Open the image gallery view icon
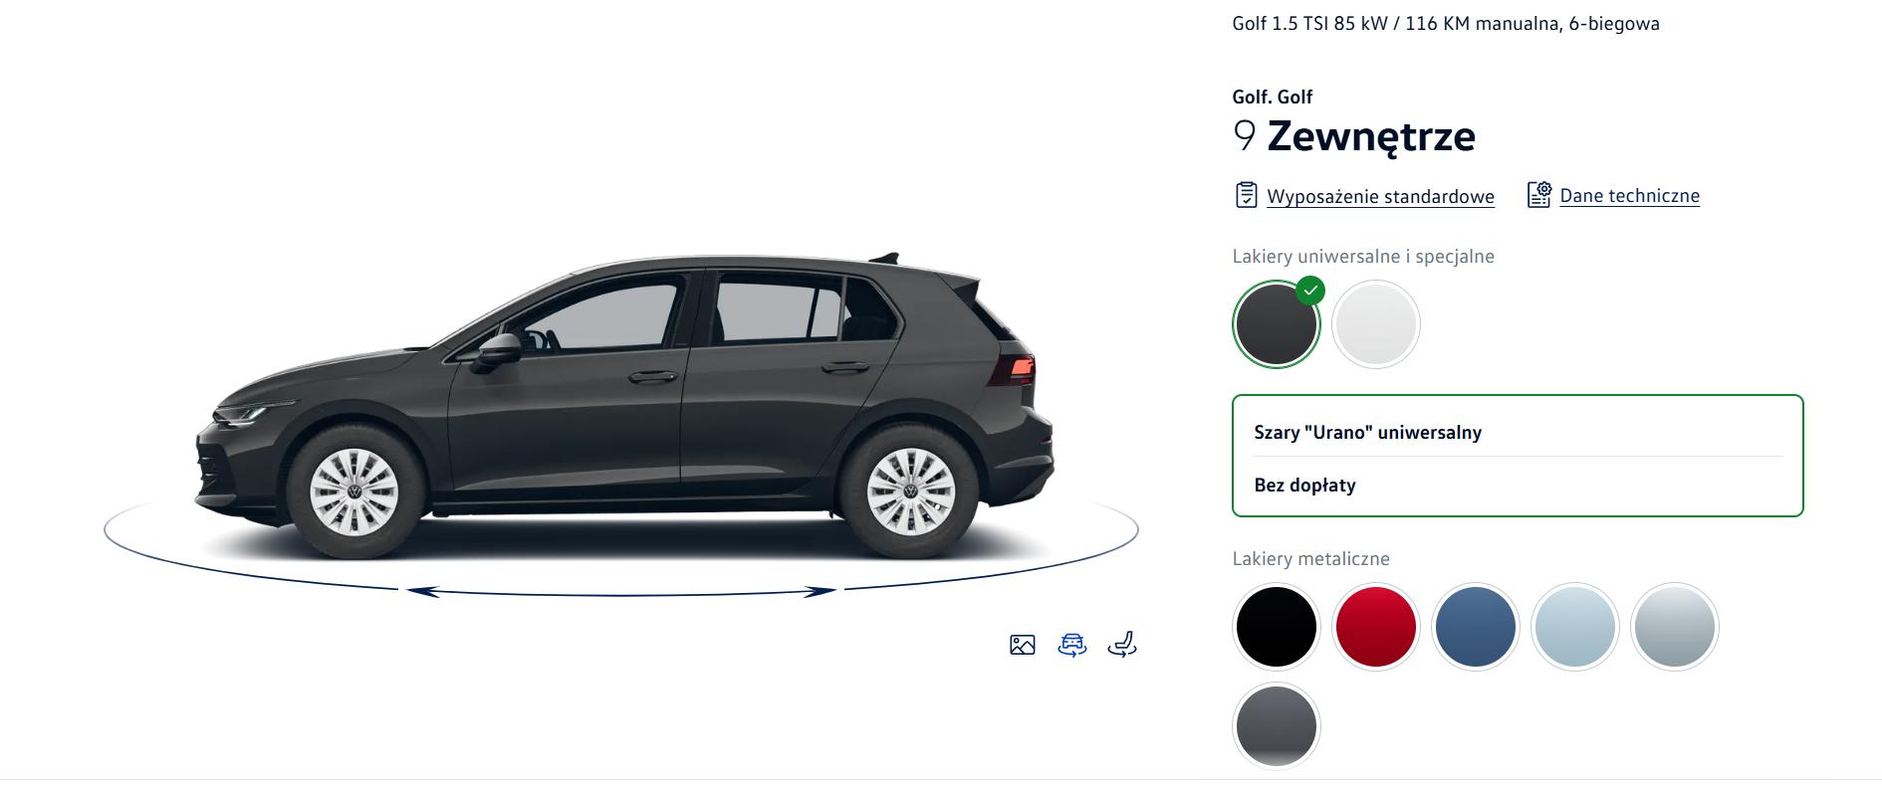Screen dimensions: 1882x786 1023,645
